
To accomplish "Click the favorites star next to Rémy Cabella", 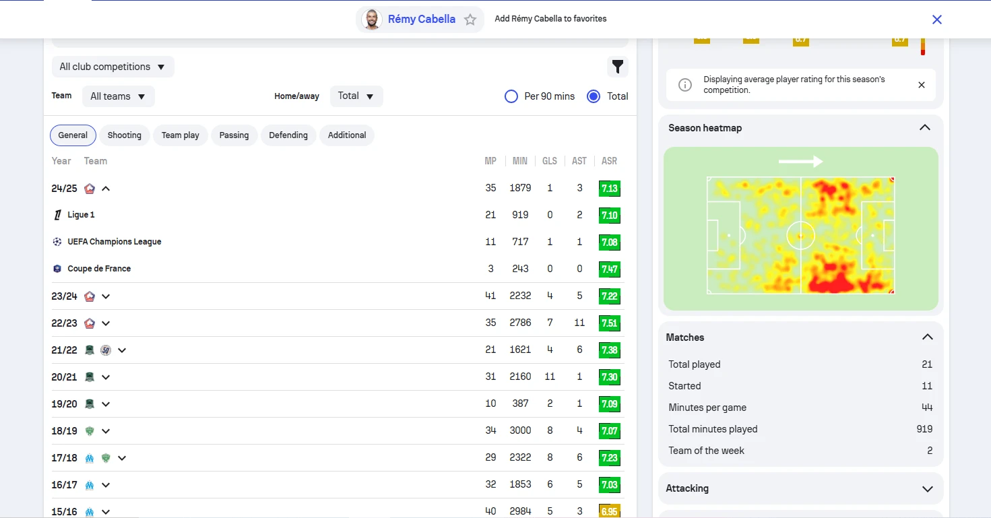I will point(470,20).
